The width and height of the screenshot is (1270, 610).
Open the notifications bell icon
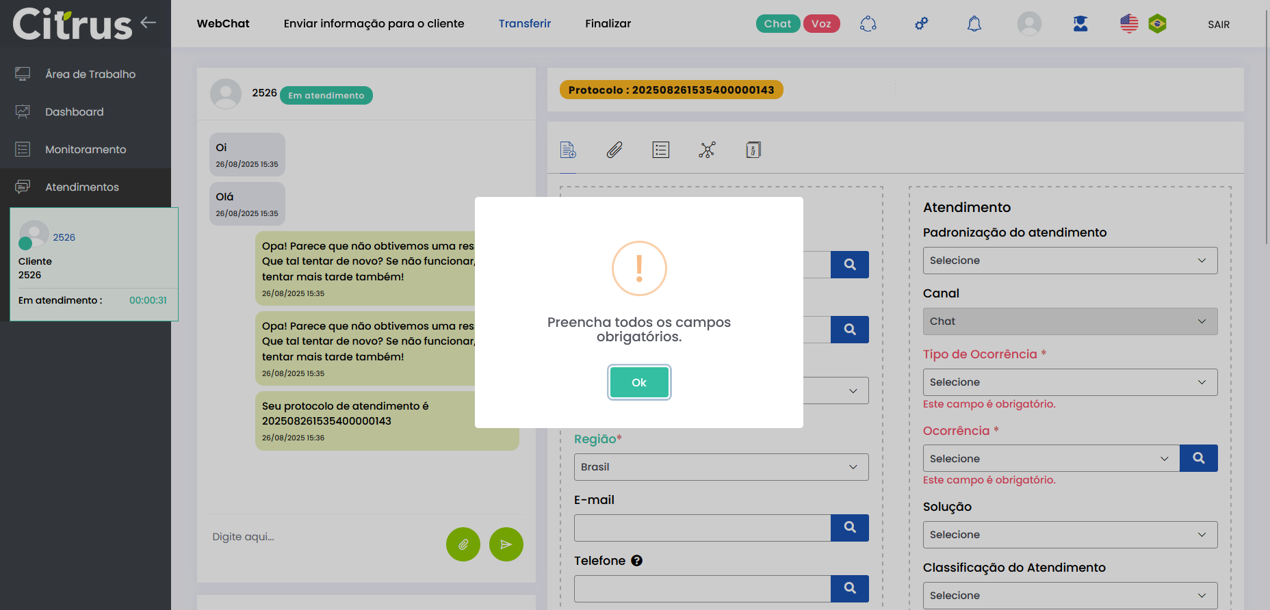[x=974, y=24]
